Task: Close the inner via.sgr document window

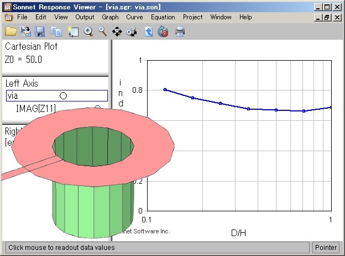Action: 337,17
